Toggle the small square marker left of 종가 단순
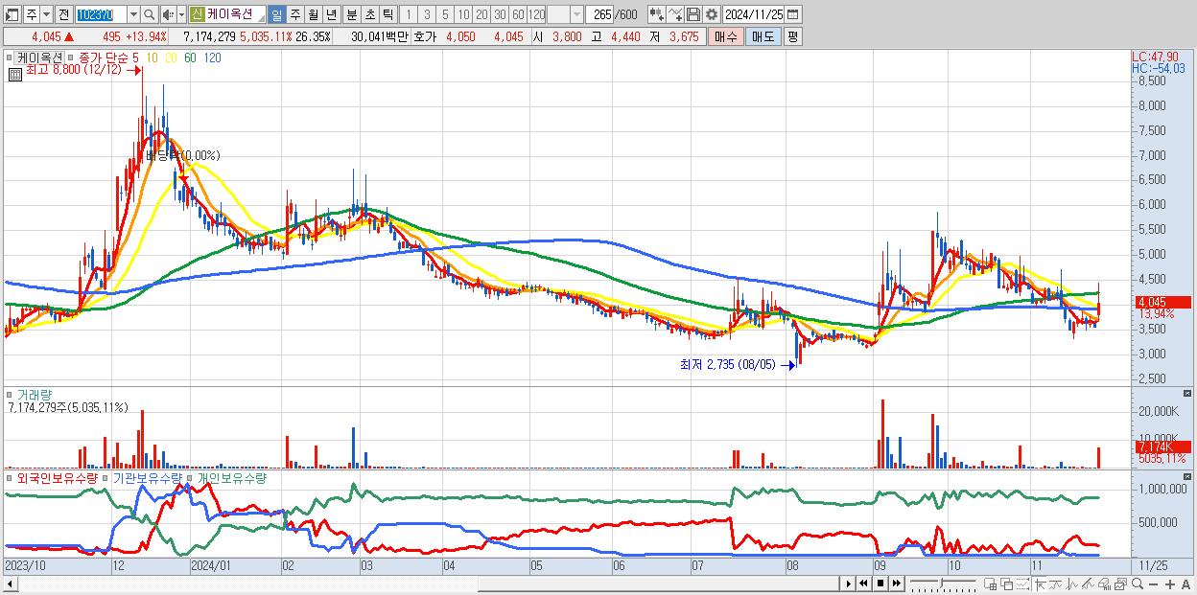The width and height of the screenshot is (1197, 595). (x=71, y=58)
